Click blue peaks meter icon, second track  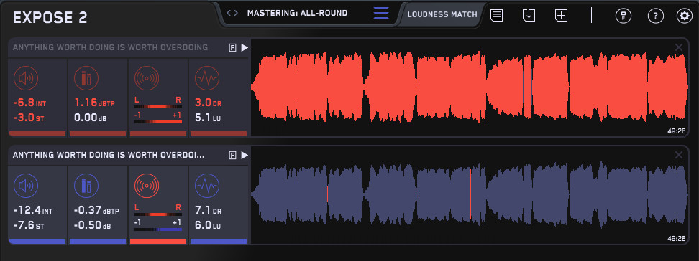[86, 186]
